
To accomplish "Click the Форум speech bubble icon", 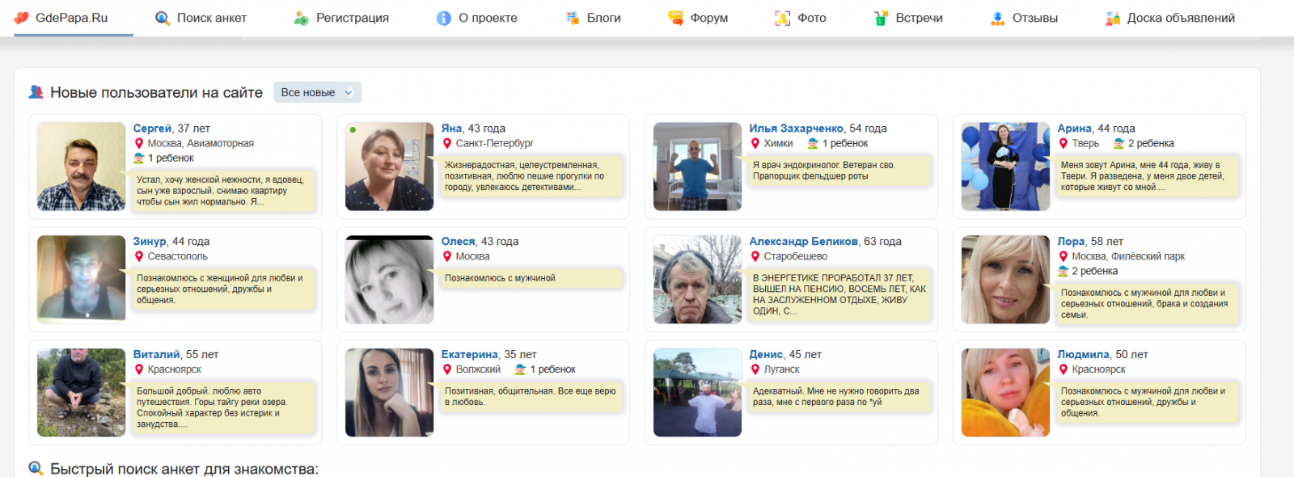I will point(675,18).
